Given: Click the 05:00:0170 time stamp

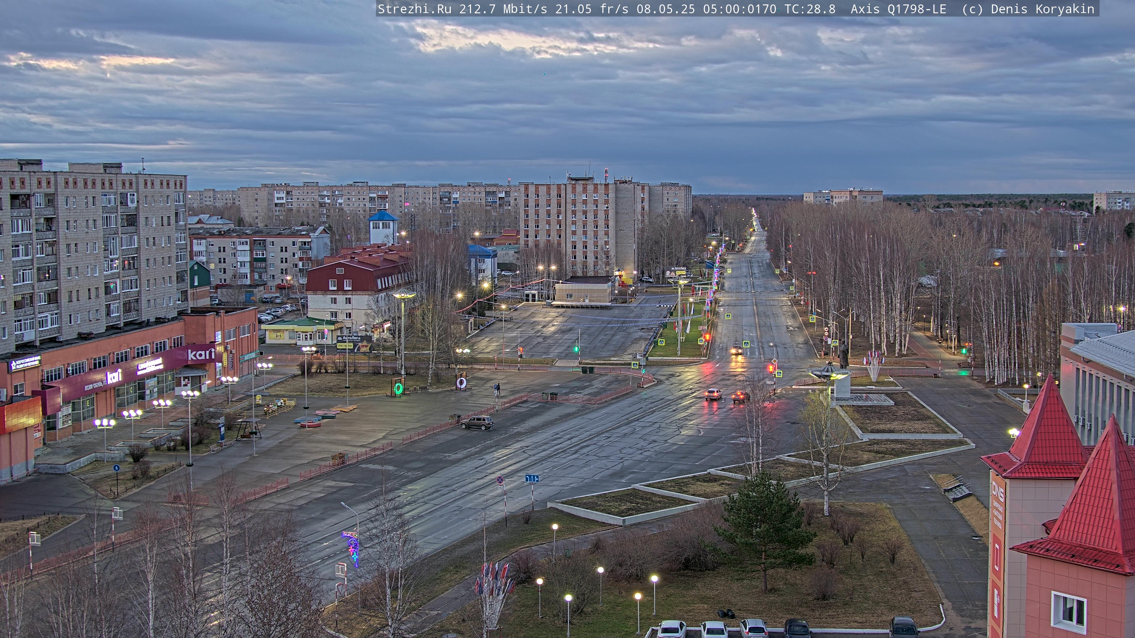Looking at the screenshot, I should point(740,9).
